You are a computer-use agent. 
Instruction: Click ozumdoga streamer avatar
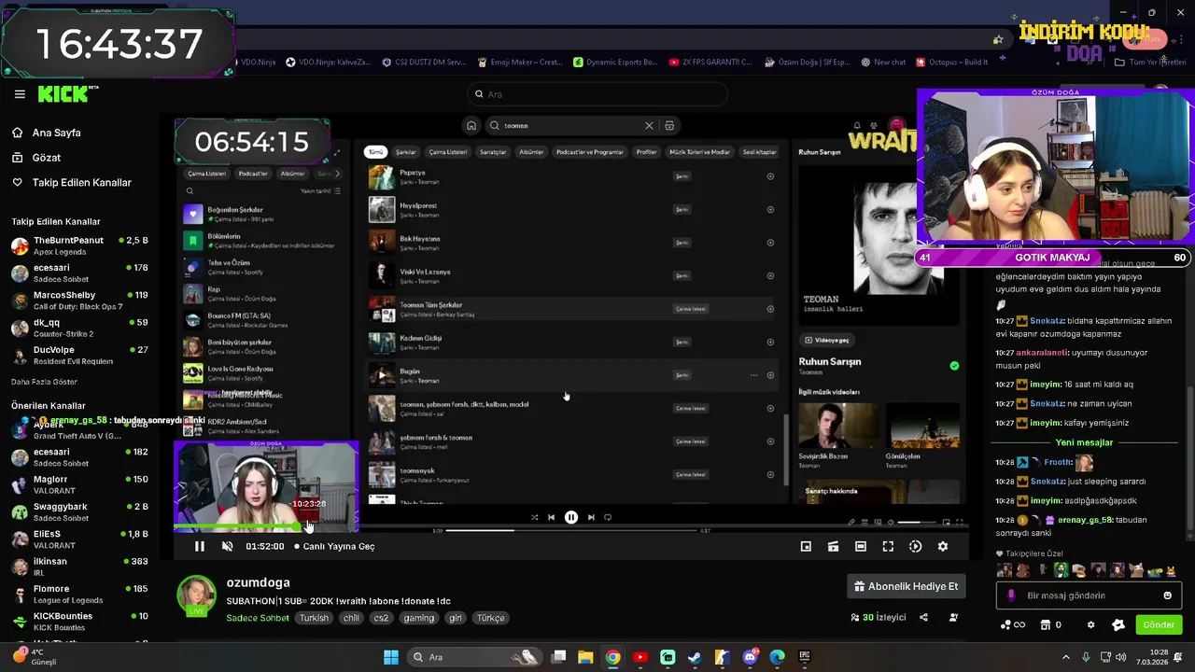[x=196, y=595]
